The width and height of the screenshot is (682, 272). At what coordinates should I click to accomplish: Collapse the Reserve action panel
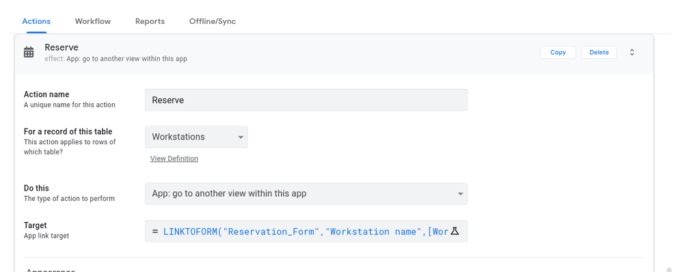pos(632,52)
